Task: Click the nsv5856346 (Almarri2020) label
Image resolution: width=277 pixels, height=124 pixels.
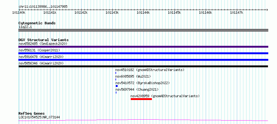Action: pos(41,63)
